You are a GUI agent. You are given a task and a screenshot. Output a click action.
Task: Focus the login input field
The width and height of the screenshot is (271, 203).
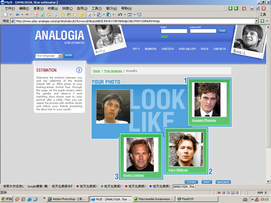point(174,31)
